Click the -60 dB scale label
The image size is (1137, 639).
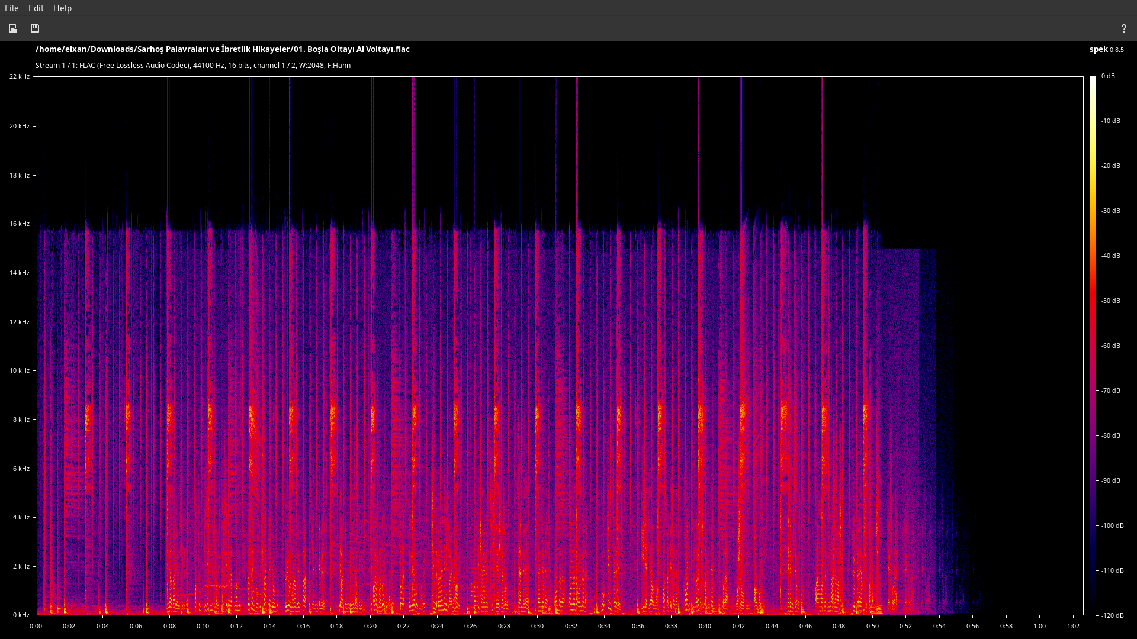click(x=1111, y=346)
